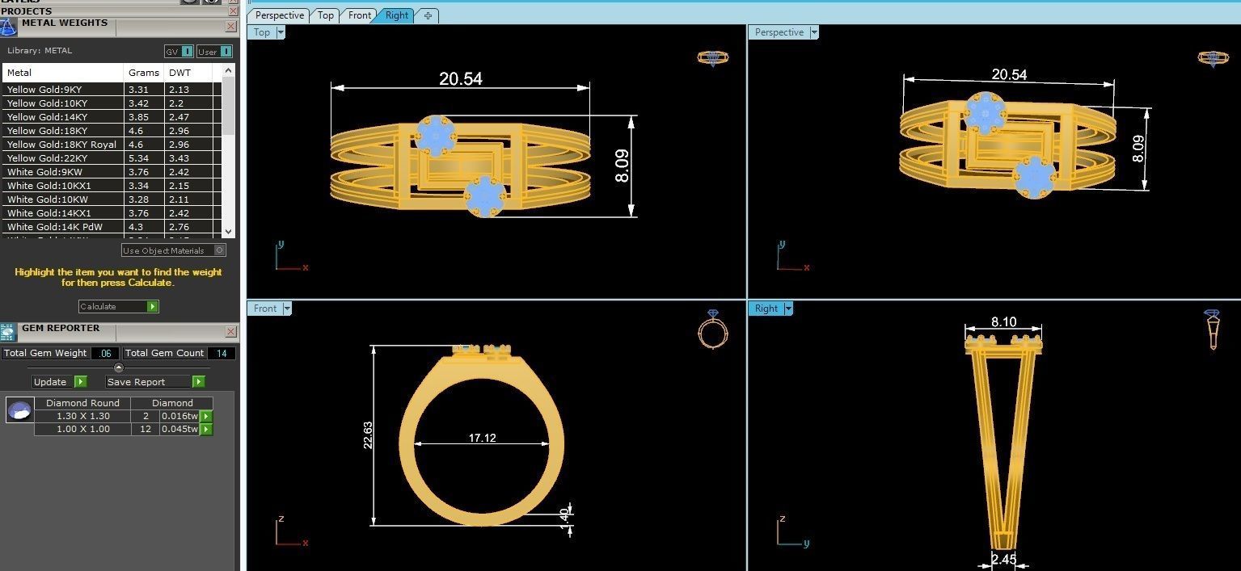Click the DWT column header
Viewport: 1241px width, 571px height.
[x=189, y=73]
